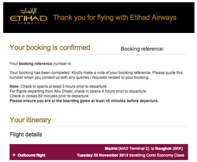Click 'Check in closes 60 minutes' line
This screenshot has height=162, width=197.
pos(49,96)
